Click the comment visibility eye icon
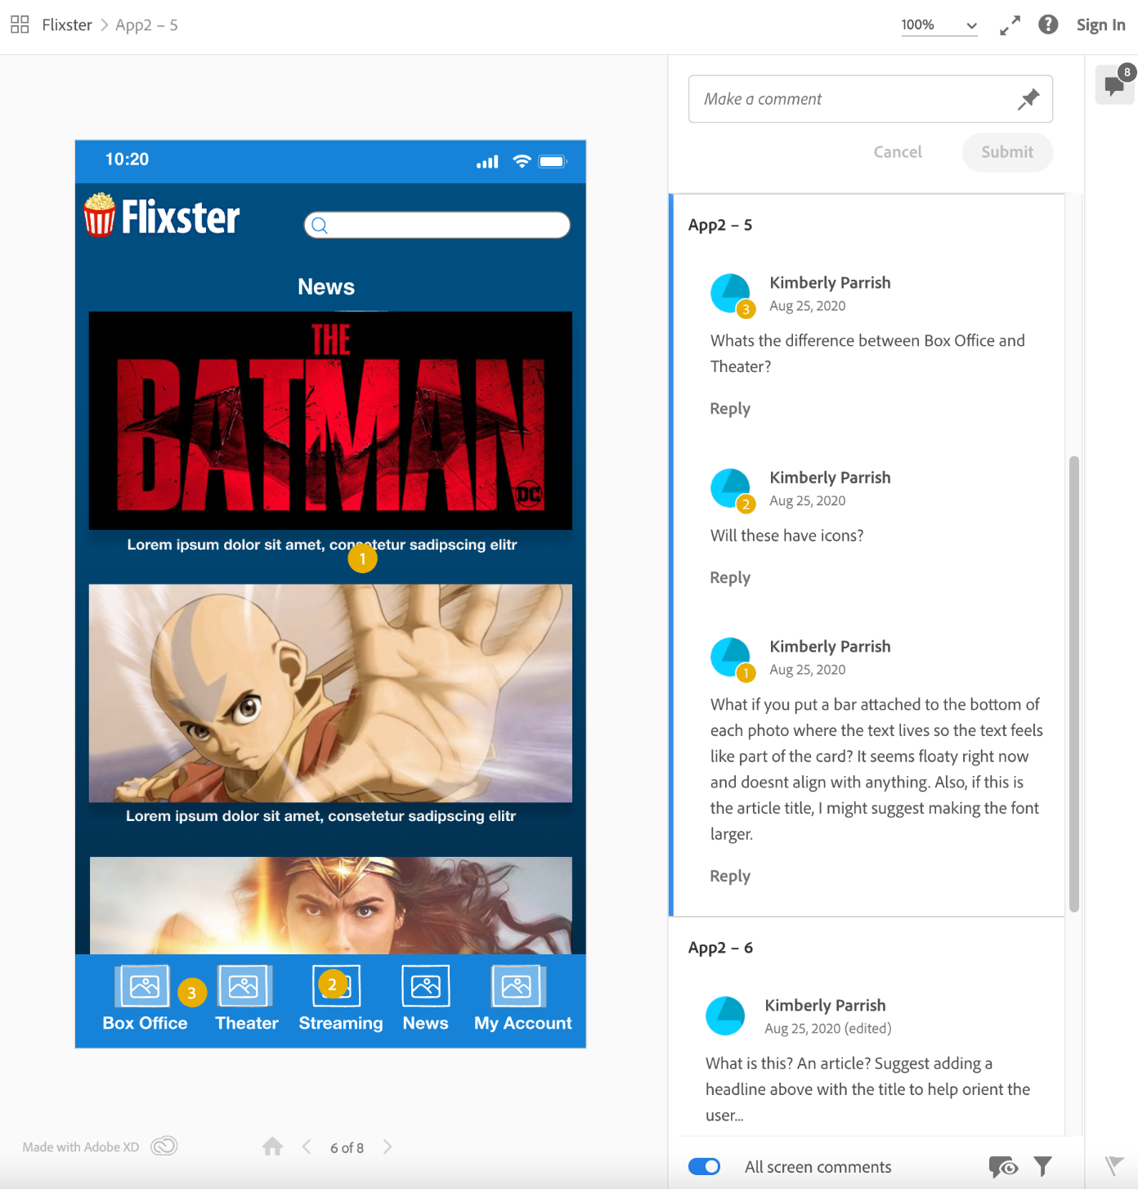1138x1189 pixels. pos(1003,1166)
